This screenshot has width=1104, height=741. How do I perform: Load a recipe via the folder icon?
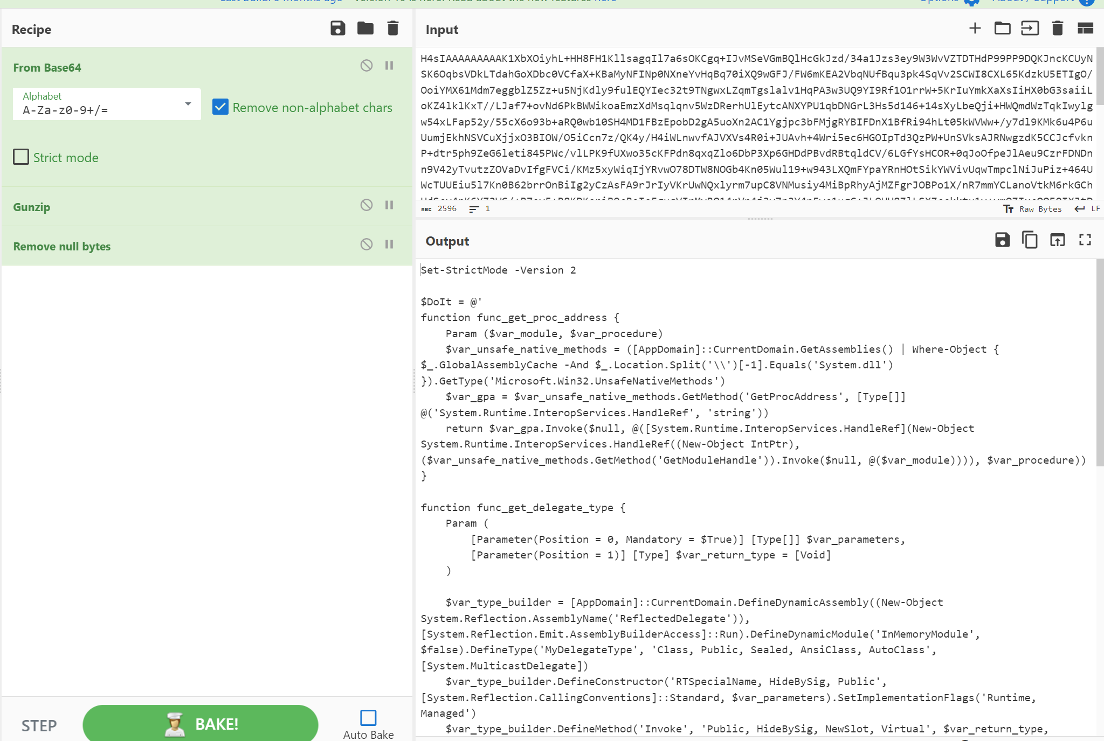(x=365, y=29)
